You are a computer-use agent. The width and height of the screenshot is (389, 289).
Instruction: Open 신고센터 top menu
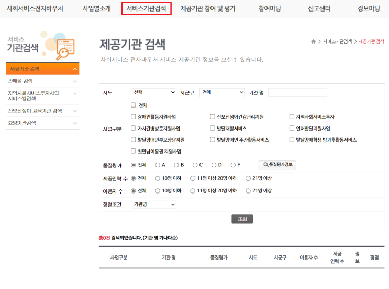pos(319,8)
